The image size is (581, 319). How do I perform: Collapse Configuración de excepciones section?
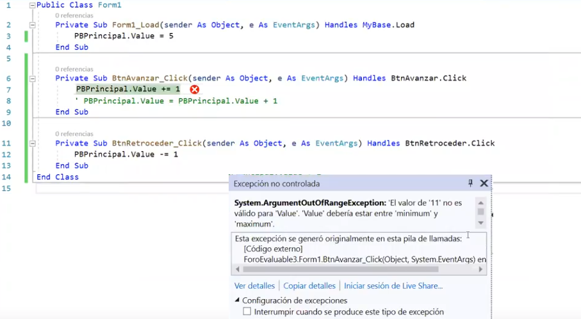tap(237, 300)
